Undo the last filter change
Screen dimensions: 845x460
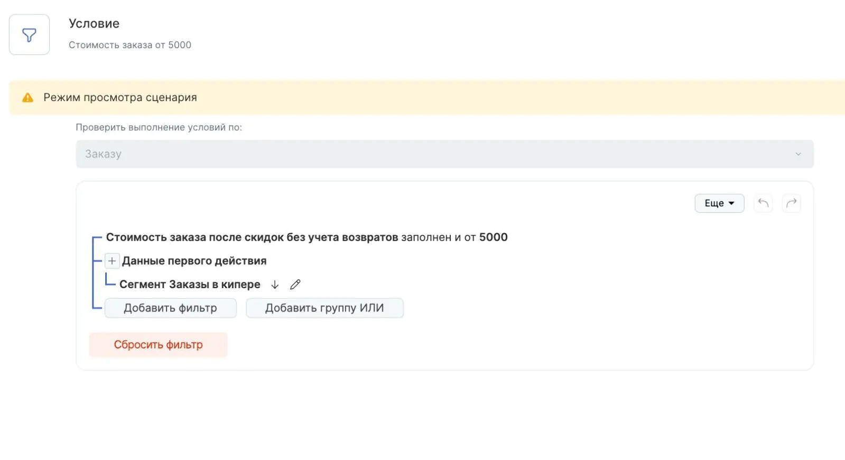pos(763,203)
